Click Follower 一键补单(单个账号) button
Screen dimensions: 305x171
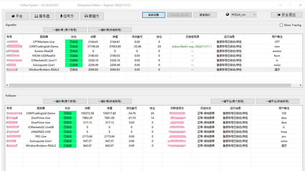click(65, 101)
